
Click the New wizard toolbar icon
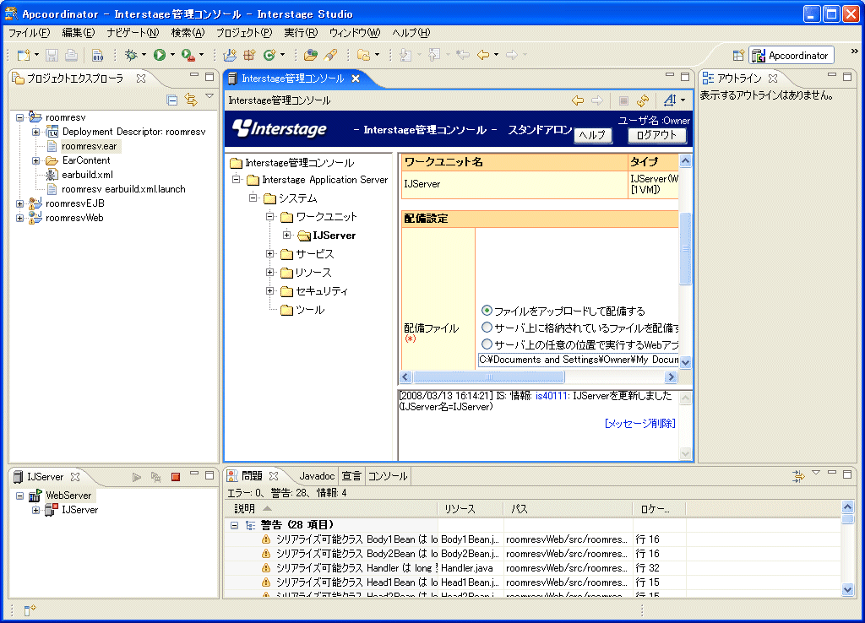[24, 55]
